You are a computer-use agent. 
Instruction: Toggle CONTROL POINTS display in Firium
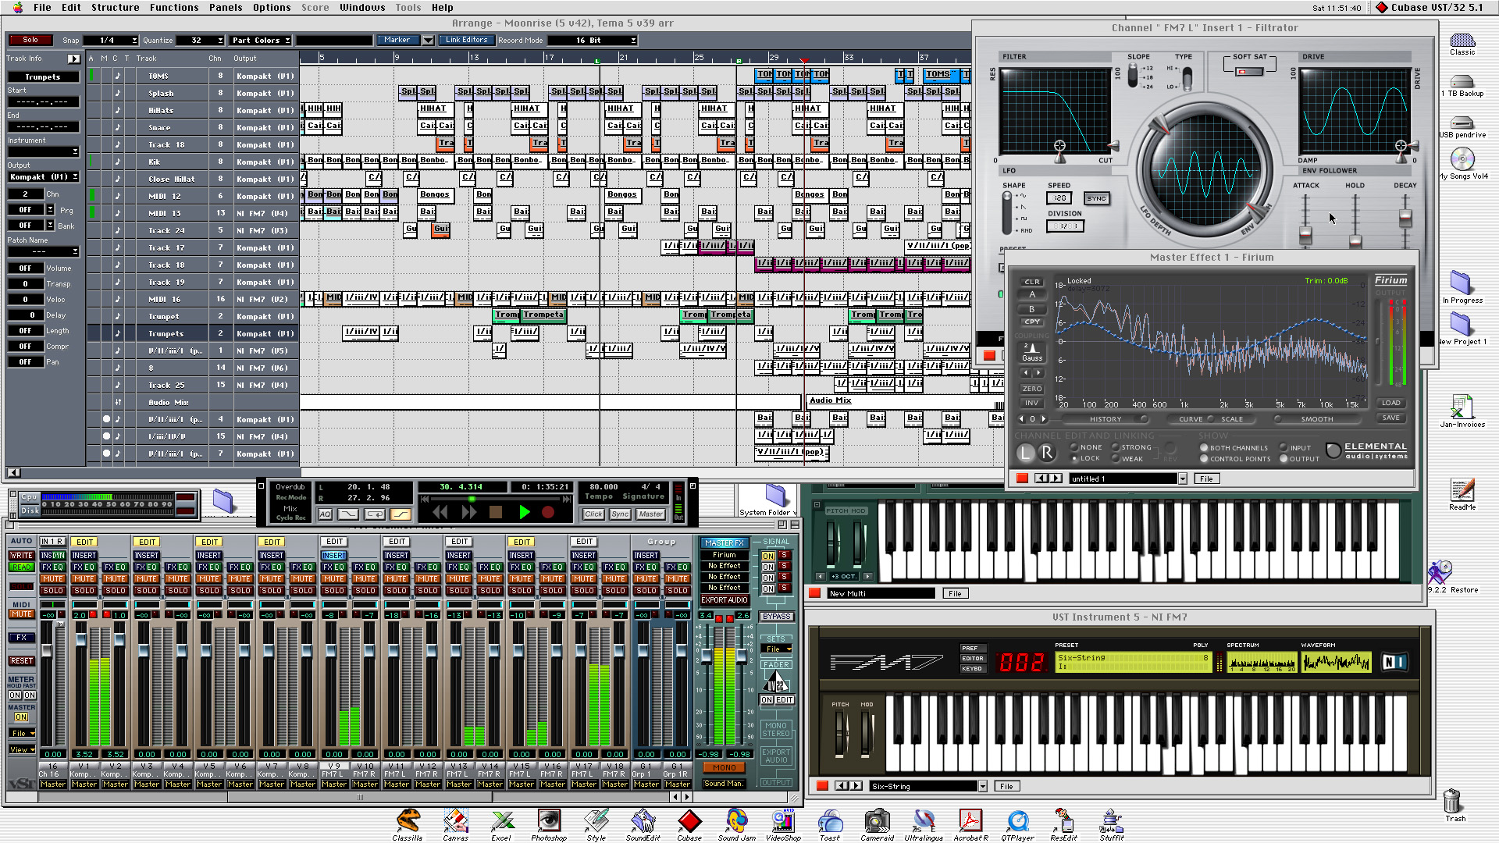1205,459
